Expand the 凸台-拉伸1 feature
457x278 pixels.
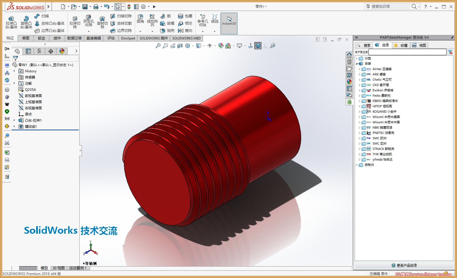[14, 120]
